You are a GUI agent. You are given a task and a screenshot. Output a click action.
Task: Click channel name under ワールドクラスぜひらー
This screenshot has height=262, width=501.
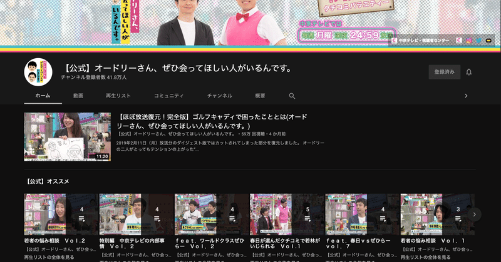point(210,255)
